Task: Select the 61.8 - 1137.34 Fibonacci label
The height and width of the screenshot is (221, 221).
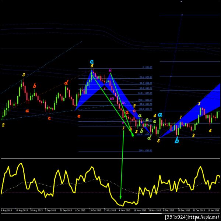Action: pos(145,93)
